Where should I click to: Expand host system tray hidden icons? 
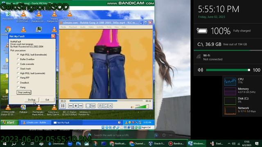(229, 143)
